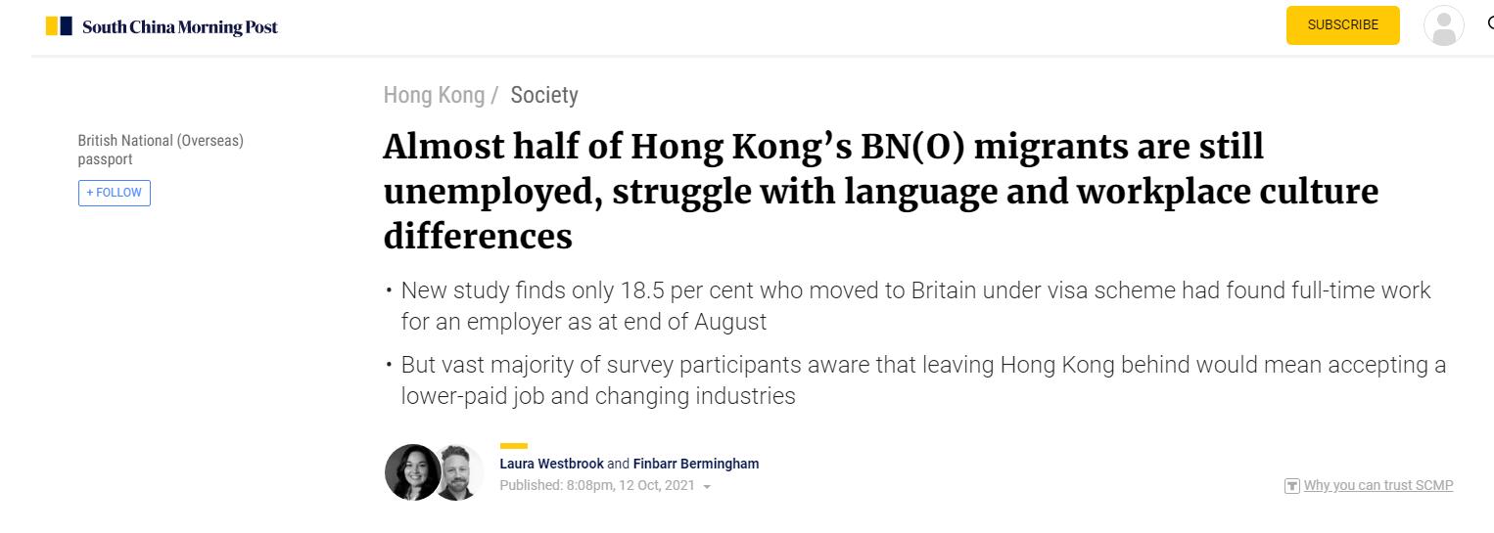The height and width of the screenshot is (533, 1494).
Task: Click the search icon at far right
Action: click(x=1489, y=25)
